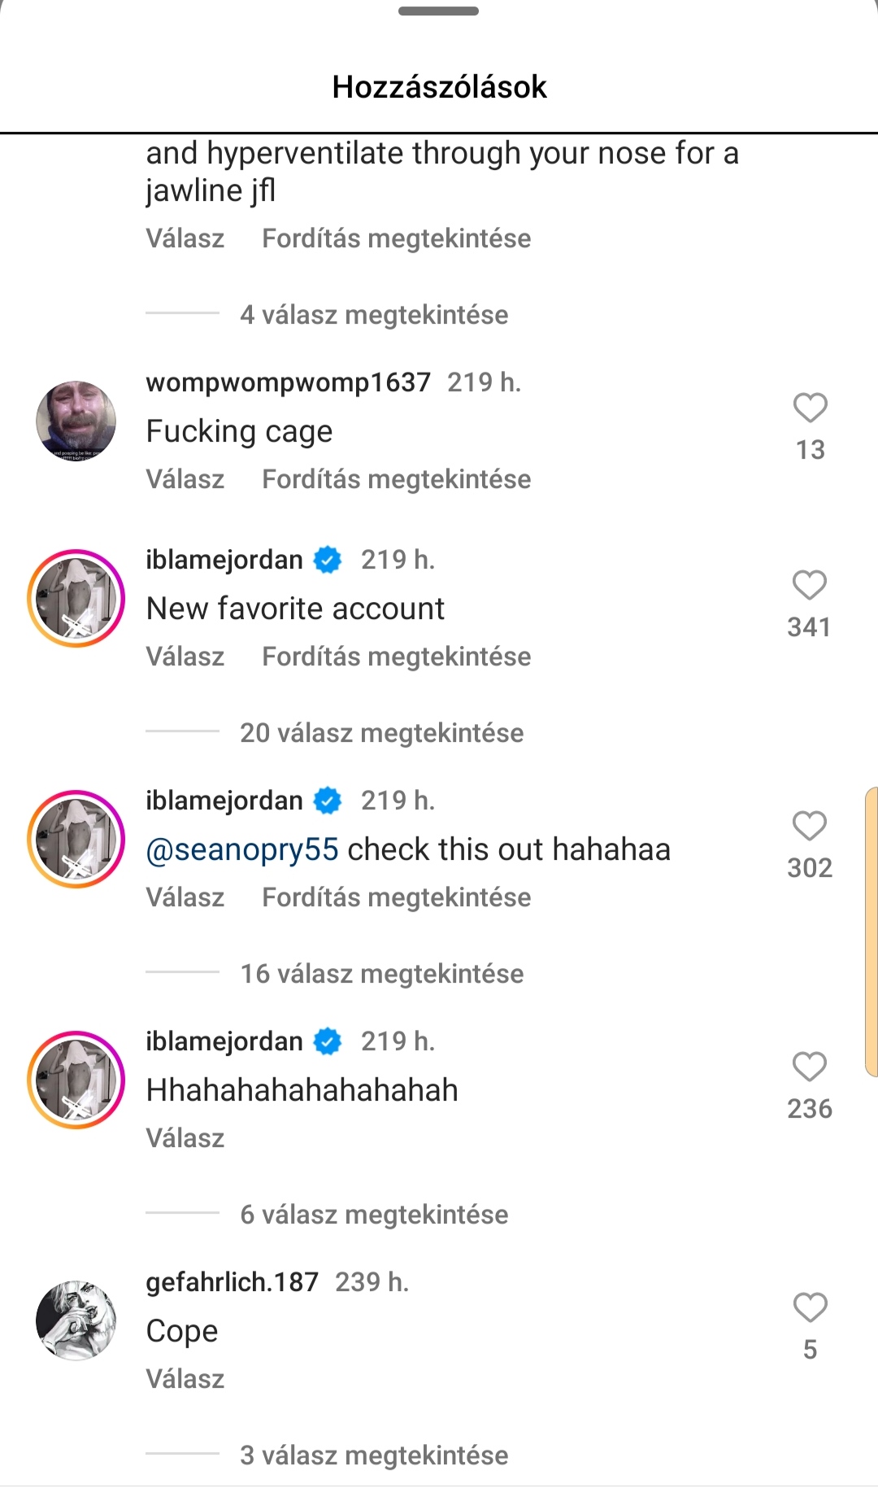Image resolution: width=878 pixels, height=1501 pixels.
Task: Show "3 válasz megtekintése" replies
Action: point(374,1455)
